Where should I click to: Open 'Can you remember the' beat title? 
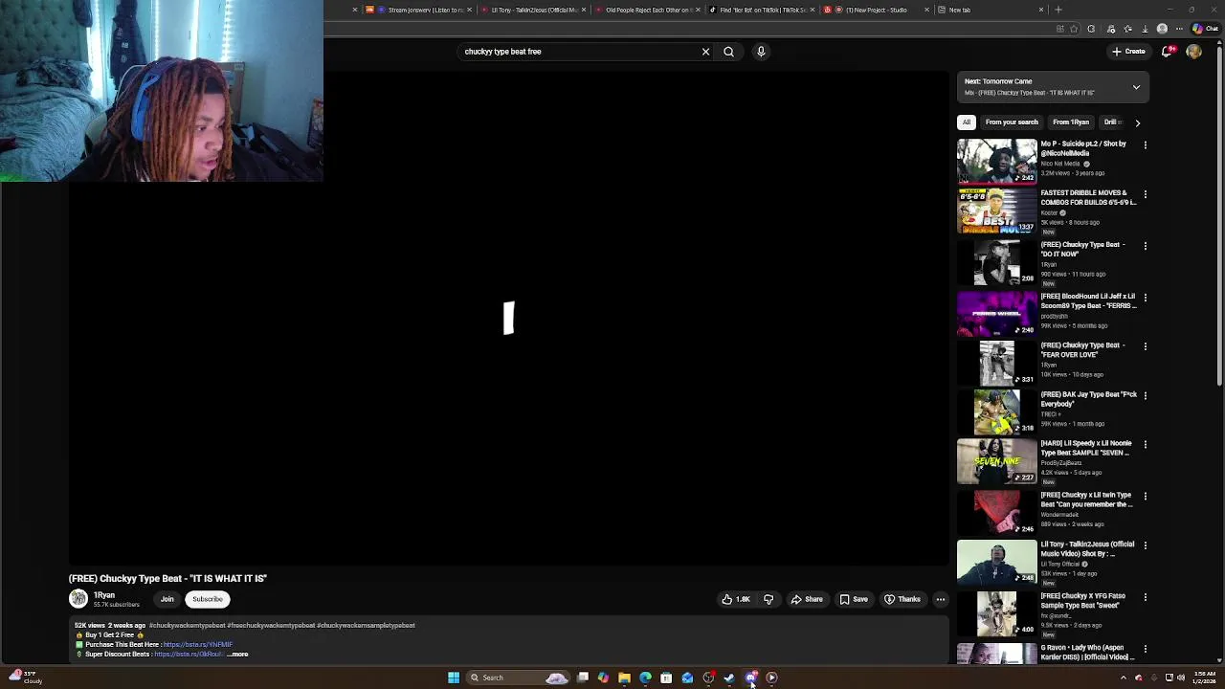click(1086, 500)
